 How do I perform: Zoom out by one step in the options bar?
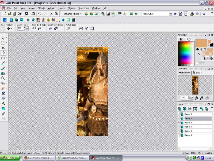coord(34,29)
